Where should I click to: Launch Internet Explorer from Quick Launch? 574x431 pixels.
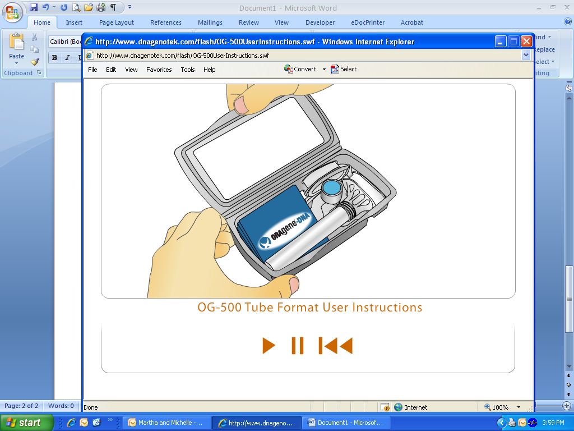click(x=71, y=423)
